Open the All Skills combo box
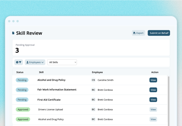Screen dimensions: 182x126 pyautogui.click(x=62, y=62)
